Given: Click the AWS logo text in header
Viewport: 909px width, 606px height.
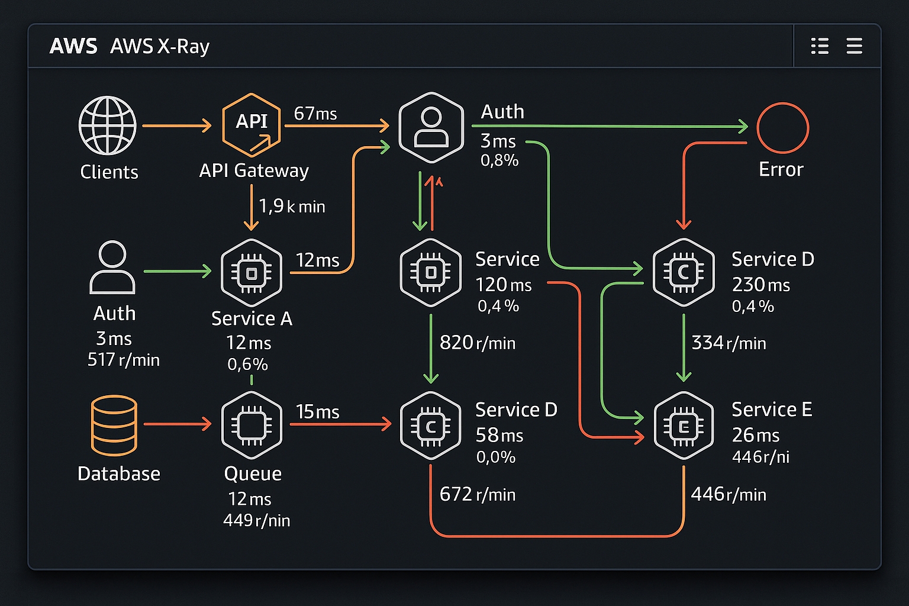Looking at the screenshot, I should [73, 46].
